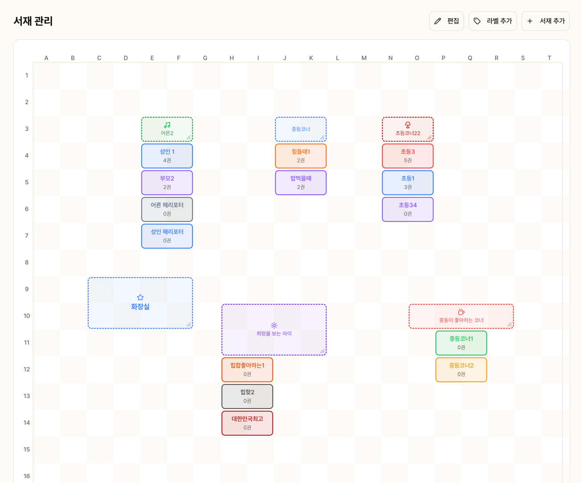Click the coffee cup icon on 중등이 좋아하는 코너
This screenshot has height=483, width=582.
(461, 312)
